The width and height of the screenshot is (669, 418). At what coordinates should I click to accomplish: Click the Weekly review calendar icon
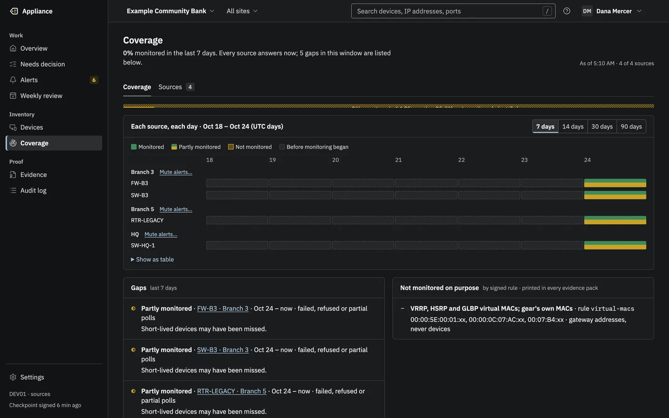click(13, 96)
